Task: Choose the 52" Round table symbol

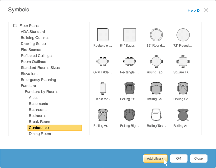Action: 156,35
